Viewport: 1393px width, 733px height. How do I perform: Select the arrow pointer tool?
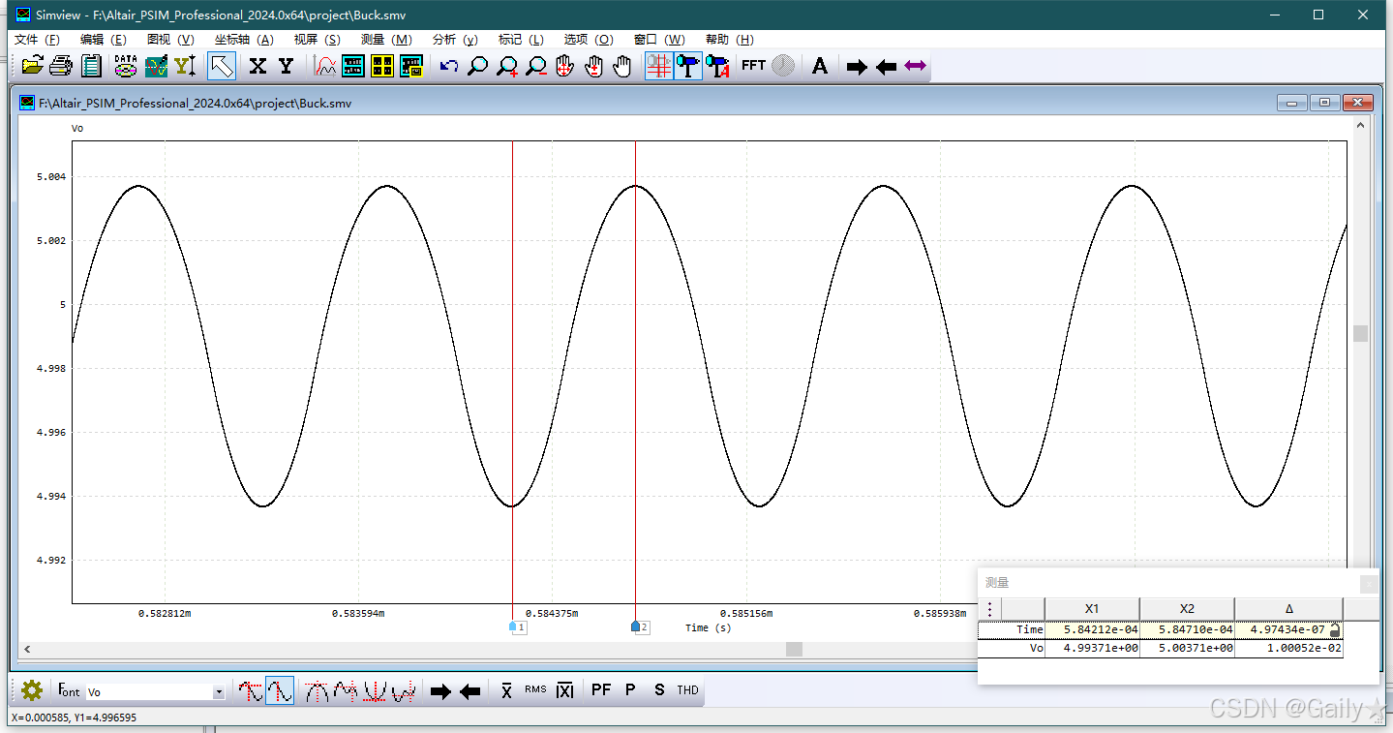pyautogui.click(x=222, y=66)
